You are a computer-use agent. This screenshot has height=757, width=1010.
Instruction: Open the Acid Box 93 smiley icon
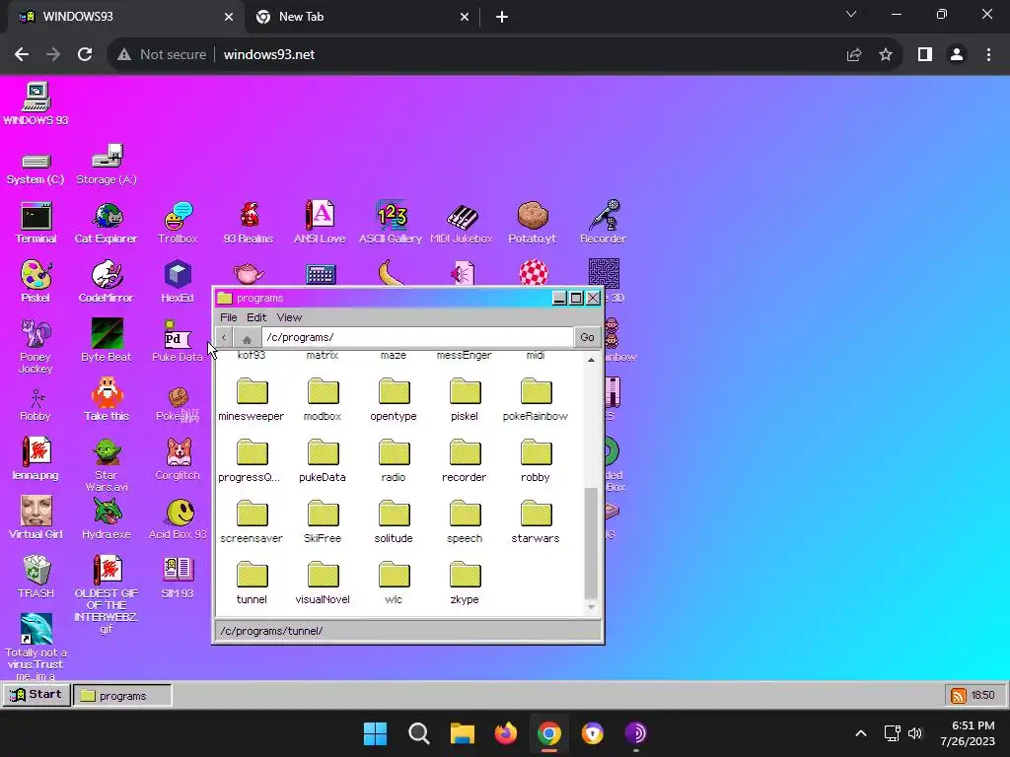click(x=178, y=517)
